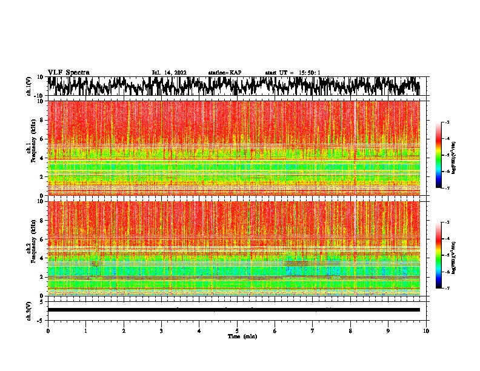Click the ch.2 color bar unit label

click(454, 258)
